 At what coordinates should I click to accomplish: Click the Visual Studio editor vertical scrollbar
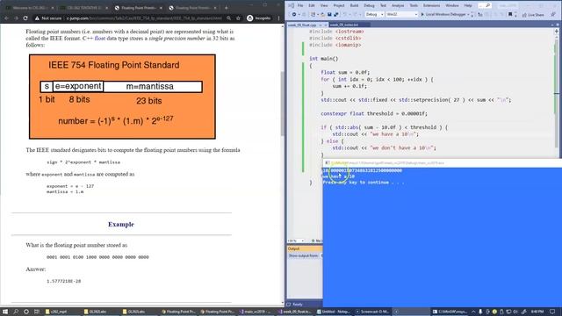point(556,93)
